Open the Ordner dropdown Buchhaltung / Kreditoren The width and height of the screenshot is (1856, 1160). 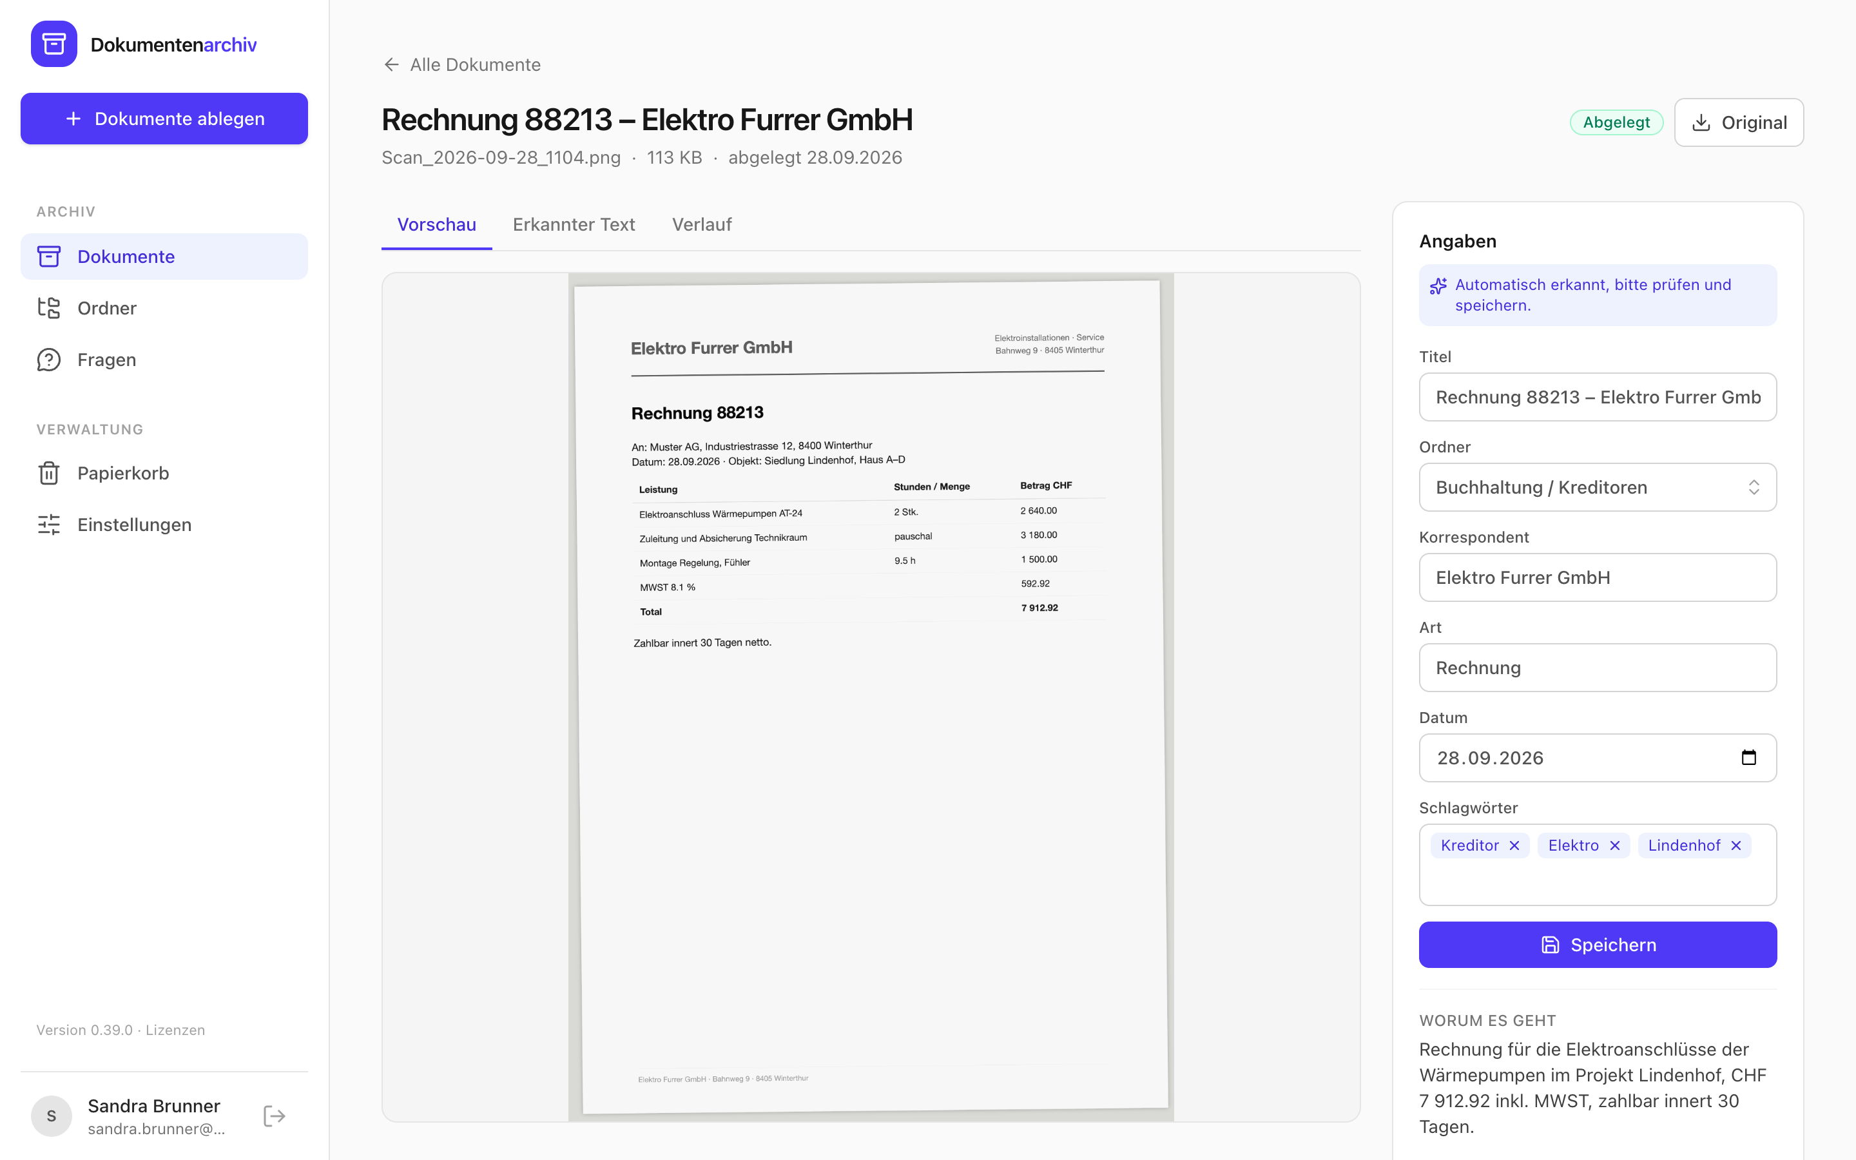pos(1598,487)
